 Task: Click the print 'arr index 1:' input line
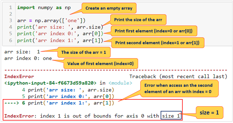pos(60,41)
